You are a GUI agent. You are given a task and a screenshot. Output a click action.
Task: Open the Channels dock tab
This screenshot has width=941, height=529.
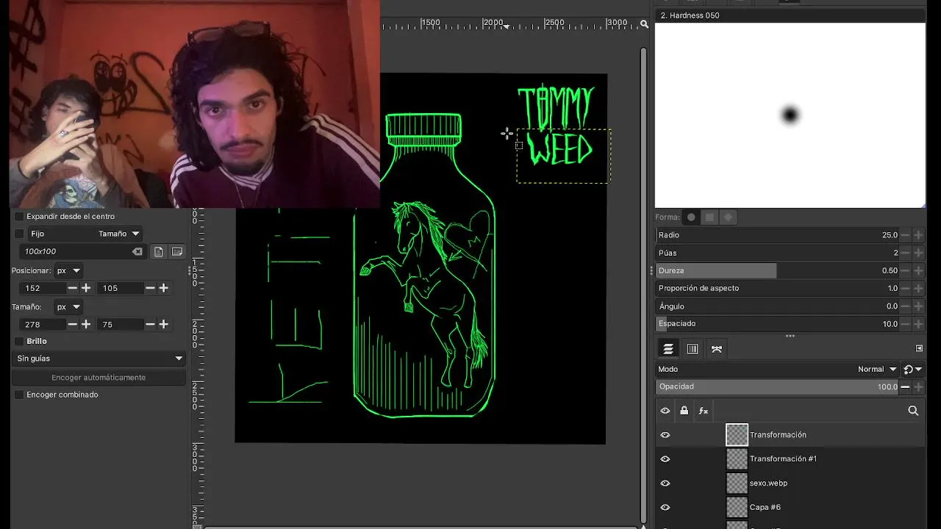tap(693, 349)
